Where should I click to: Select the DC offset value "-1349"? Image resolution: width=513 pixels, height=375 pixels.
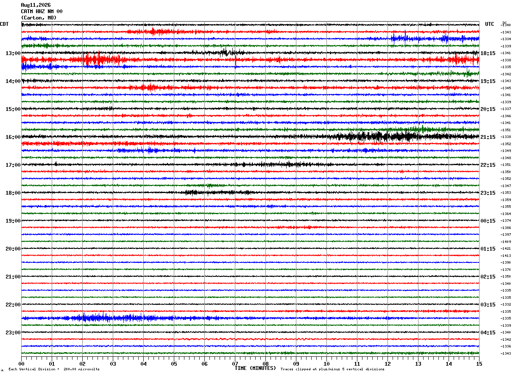pyautogui.click(x=506, y=151)
